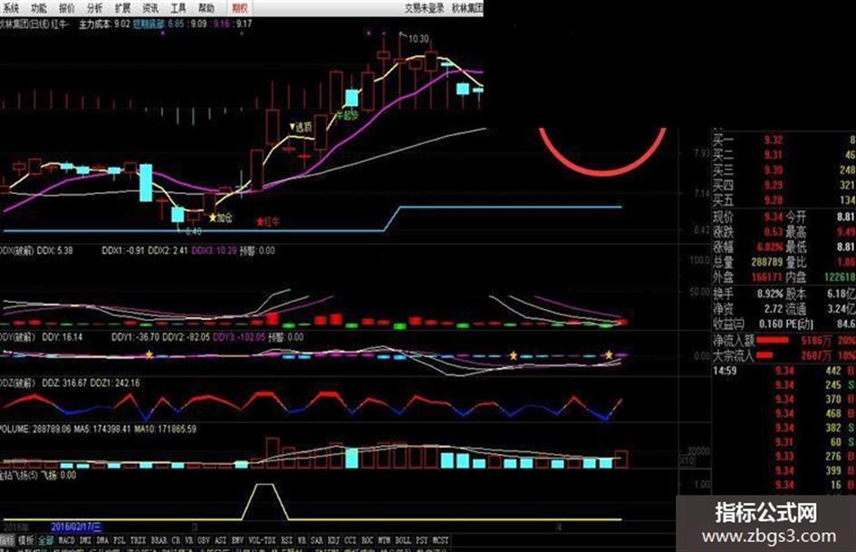The height and width of the screenshot is (552, 856).
Task: Click the red 期权 button
Action: tap(240, 7)
